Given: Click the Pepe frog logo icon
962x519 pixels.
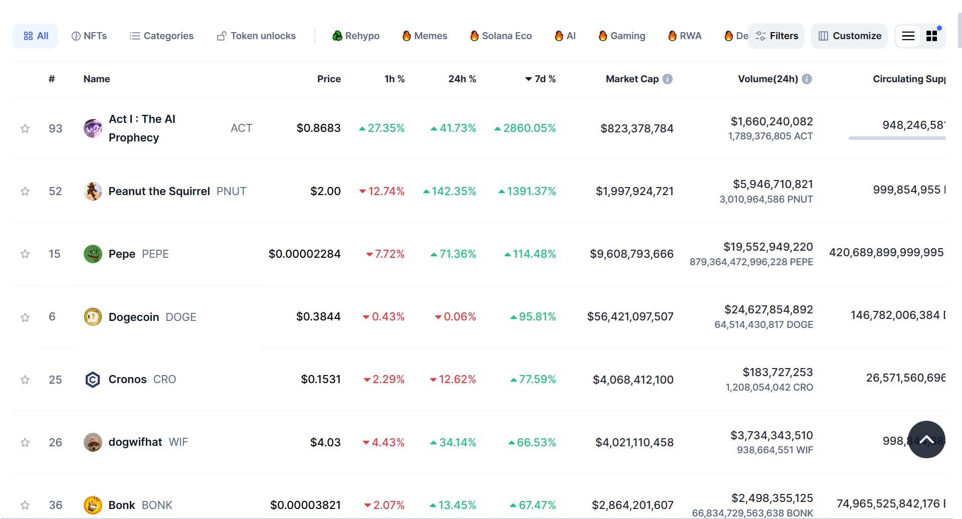Looking at the screenshot, I should pos(93,254).
